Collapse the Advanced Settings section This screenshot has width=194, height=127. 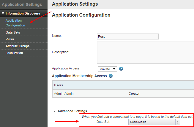55,111
